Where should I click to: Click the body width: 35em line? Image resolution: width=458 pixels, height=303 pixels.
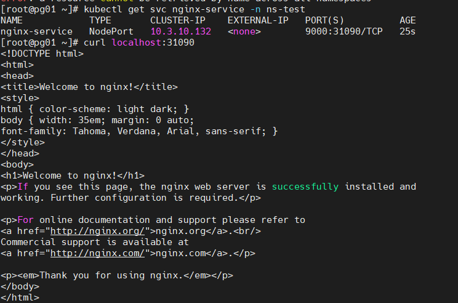[x=97, y=120]
